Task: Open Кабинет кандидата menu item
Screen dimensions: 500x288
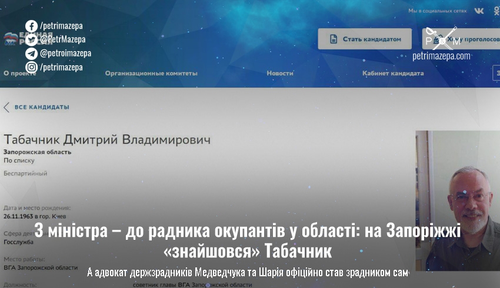Action: tap(393, 73)
